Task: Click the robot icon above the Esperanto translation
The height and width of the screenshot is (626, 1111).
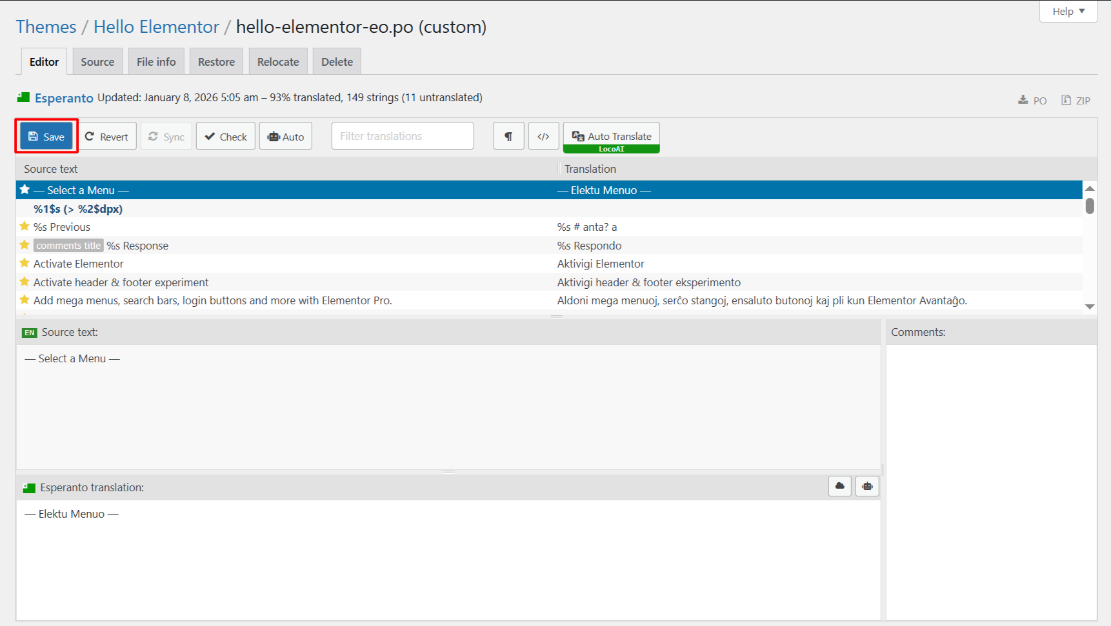Action: coord(867,486)
